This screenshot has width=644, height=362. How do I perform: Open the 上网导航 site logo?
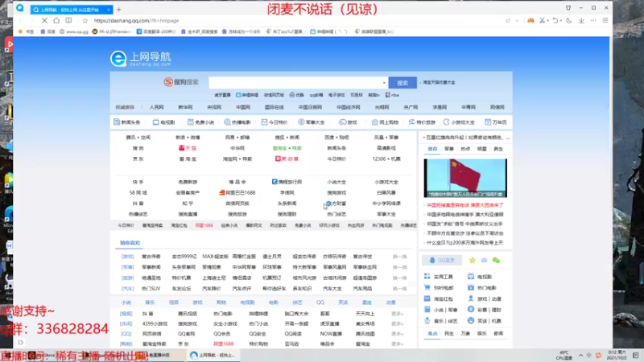point(140,59)
